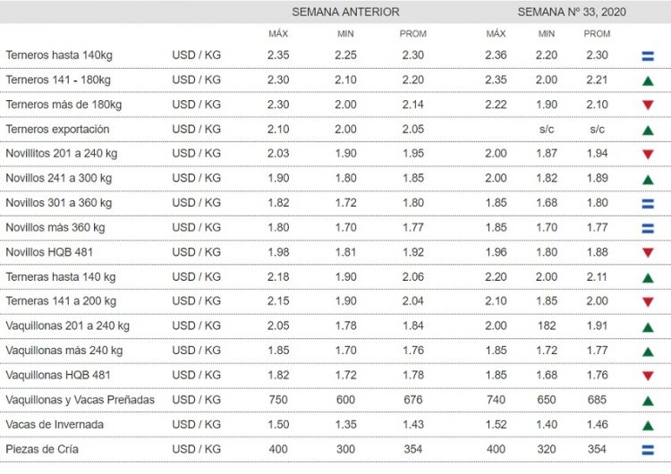Screen dimensions: 671x474
Task: Click the green up arrow for Vacas de Invernada
Action: click(x=646, y=425)
